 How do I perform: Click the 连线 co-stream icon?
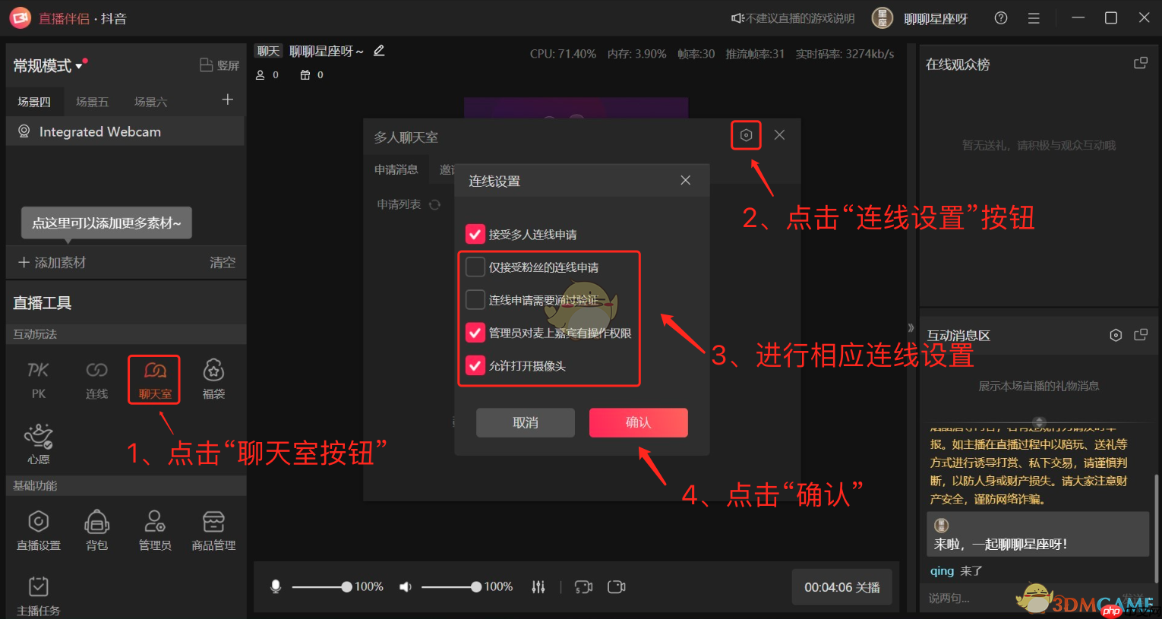(96, 378)
